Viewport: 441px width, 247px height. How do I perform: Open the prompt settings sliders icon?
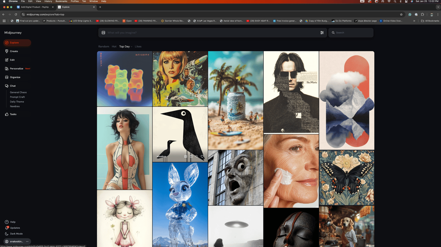click(x=322, y=33)
